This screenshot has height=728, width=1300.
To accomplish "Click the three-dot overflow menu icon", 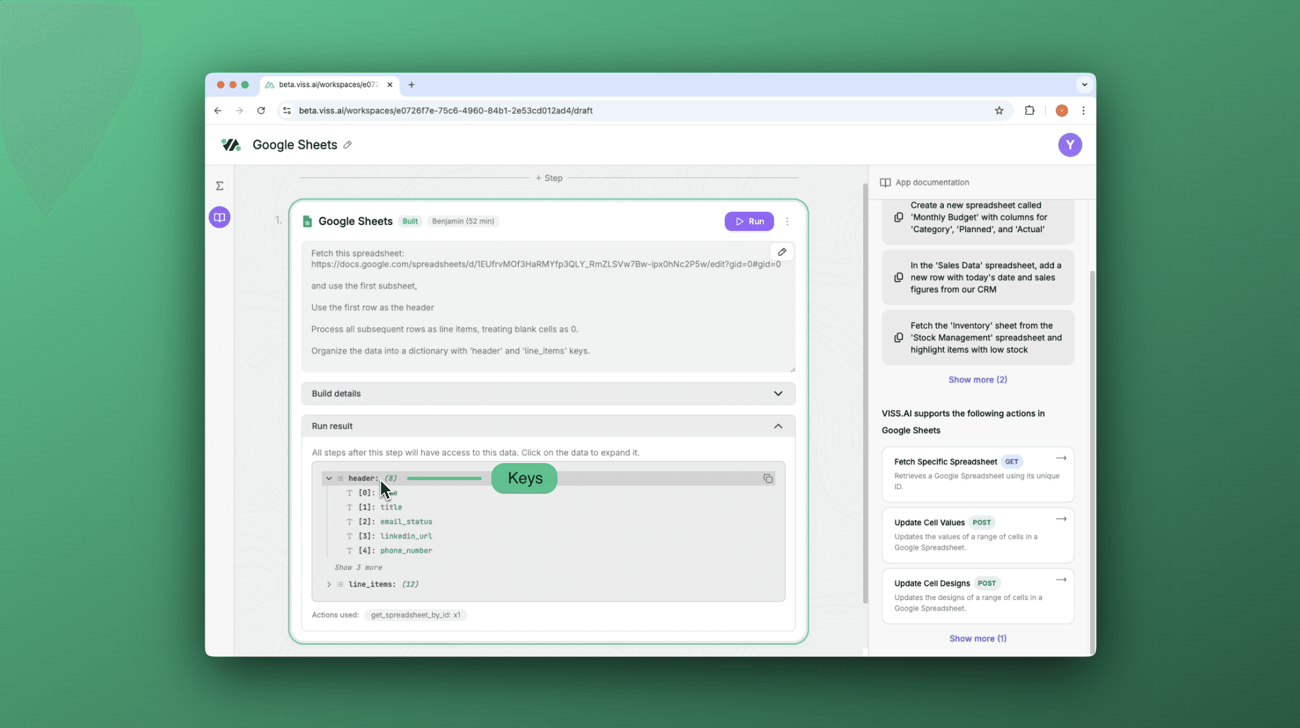I will click(786, 220).
